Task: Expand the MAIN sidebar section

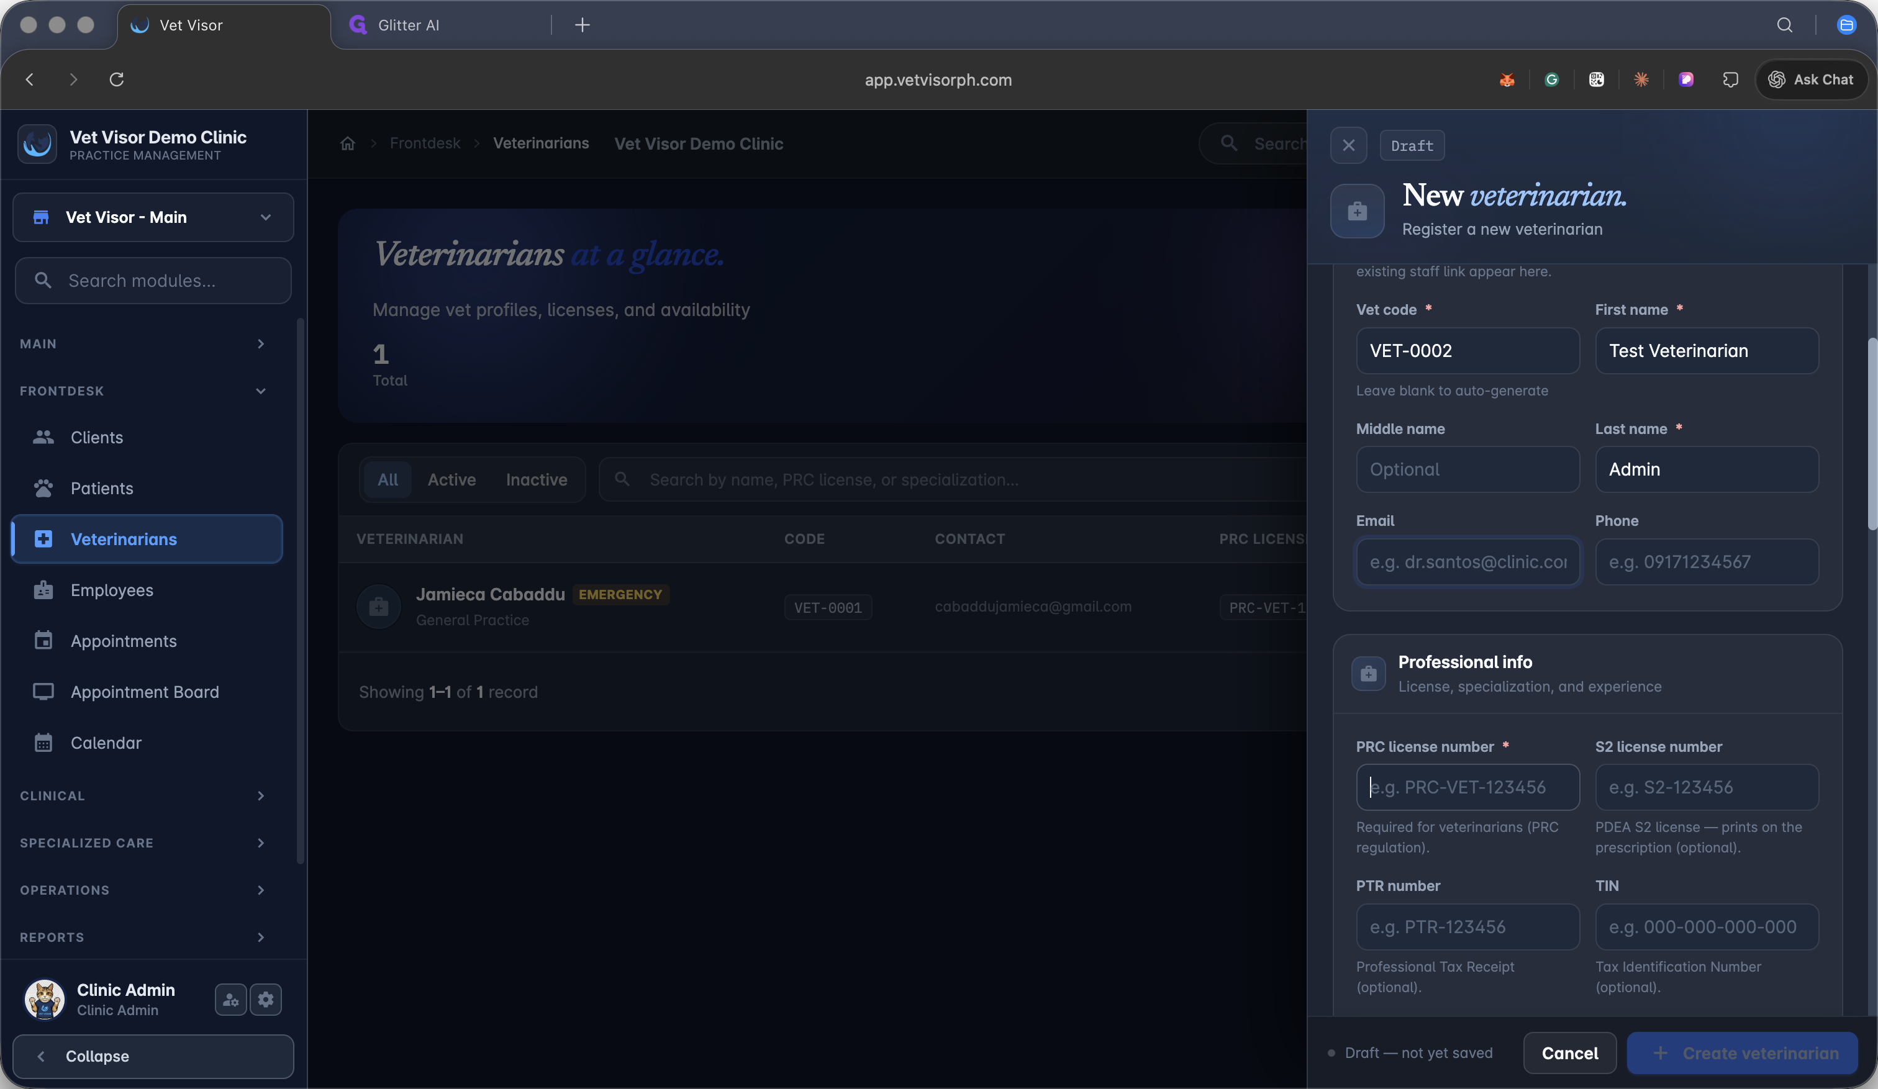Action: pos(143,344)
